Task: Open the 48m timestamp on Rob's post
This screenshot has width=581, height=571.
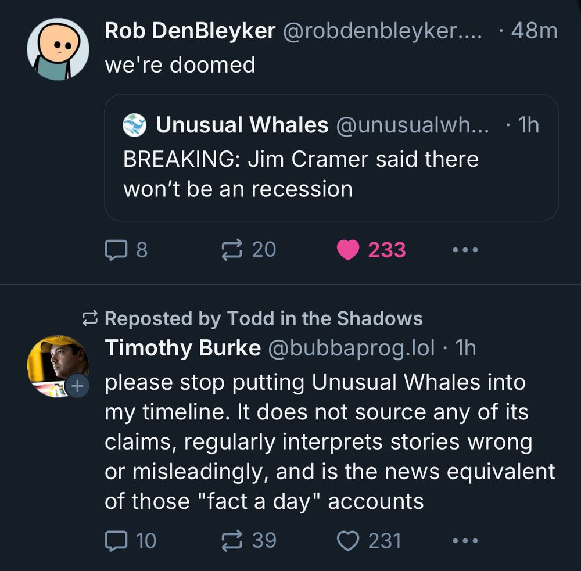Action: coord(534,31)
